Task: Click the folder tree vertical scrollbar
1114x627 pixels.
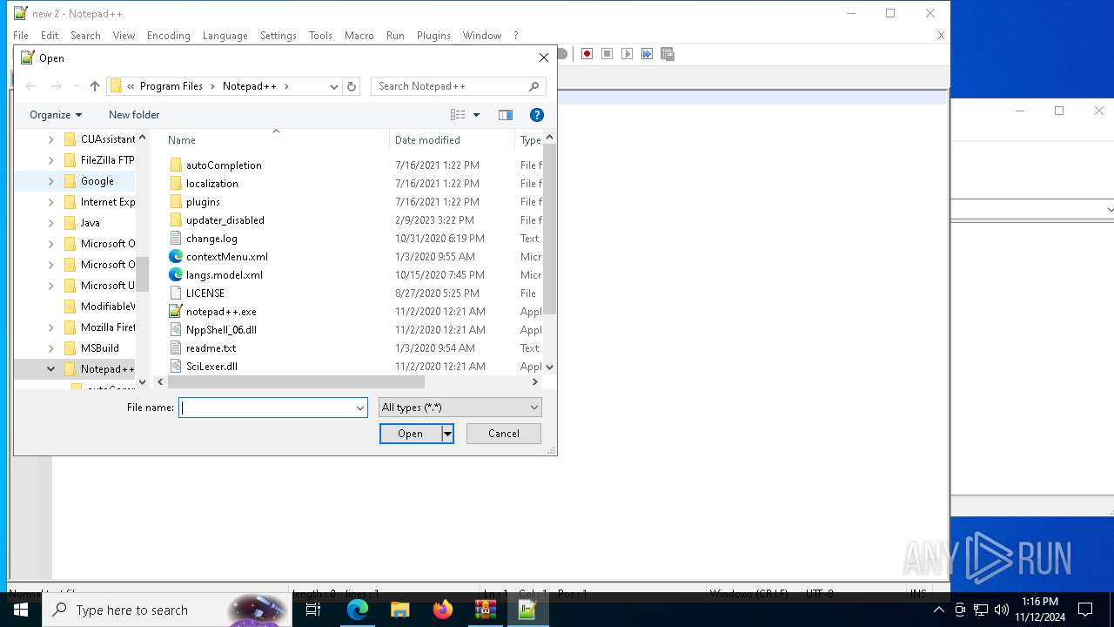Action: [143, 273]
